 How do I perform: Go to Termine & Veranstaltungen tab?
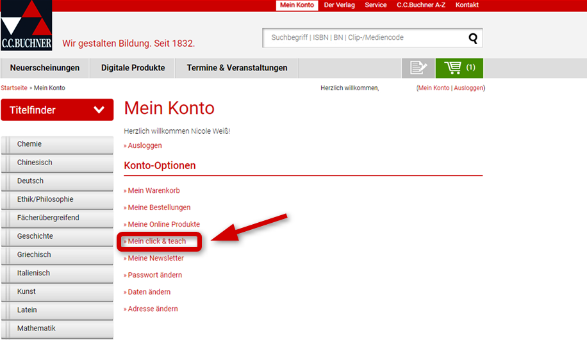[x=237, y=68]
